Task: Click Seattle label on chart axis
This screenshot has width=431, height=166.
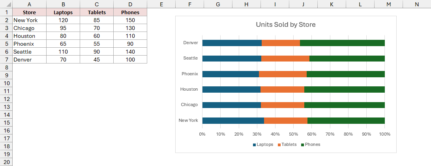Action: (x=191, y=58)
